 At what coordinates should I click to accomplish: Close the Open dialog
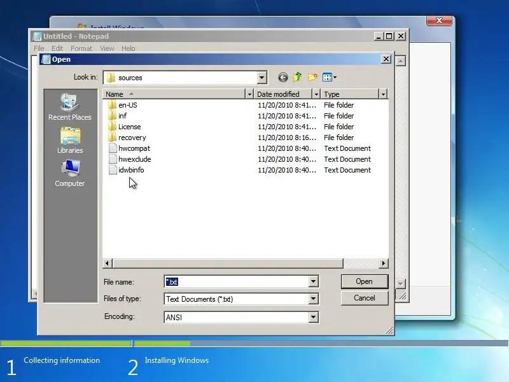(386, 59)
